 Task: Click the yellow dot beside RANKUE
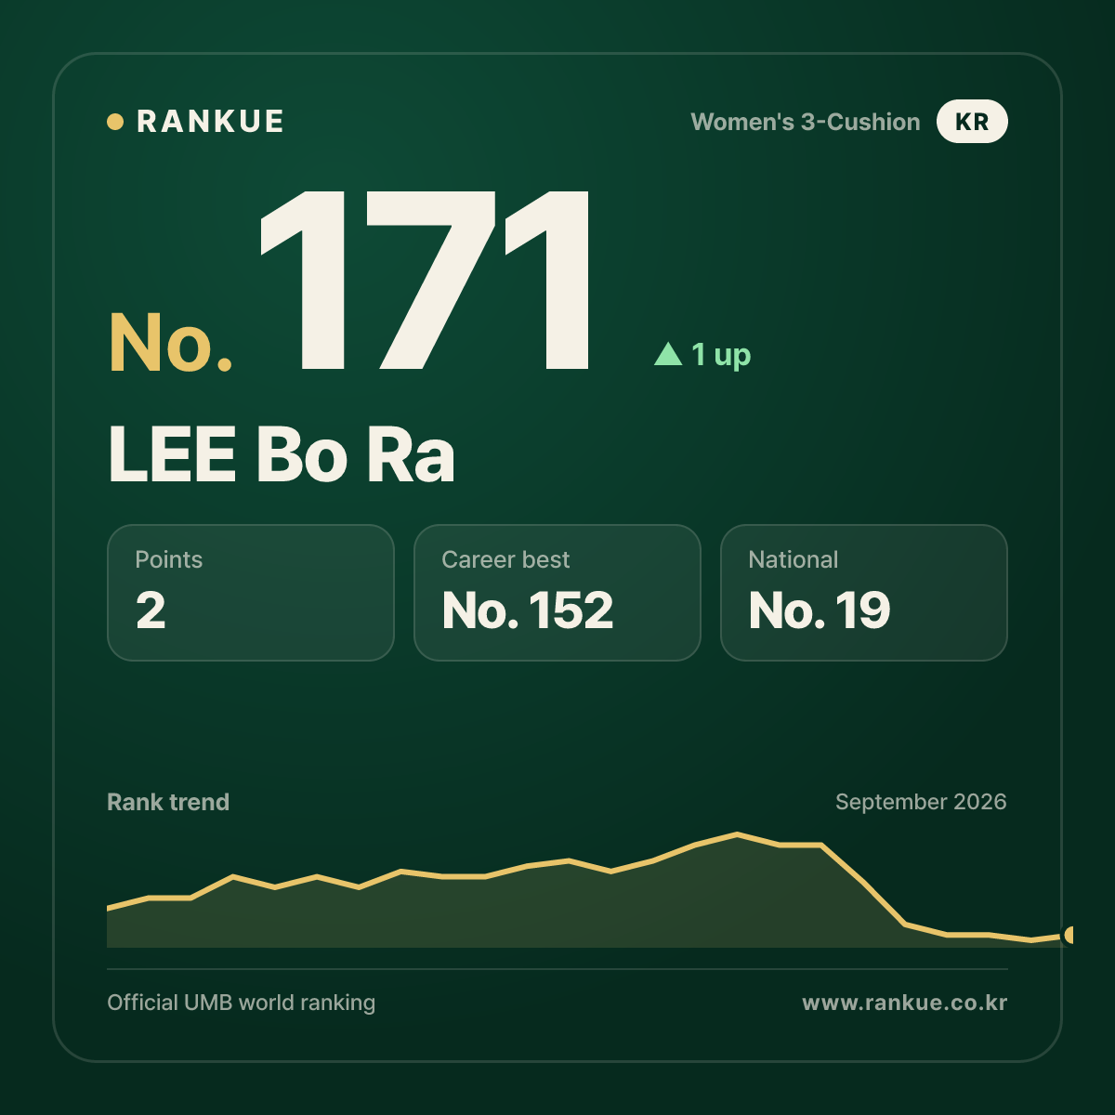pyautogui.click(x=115, y=122)
